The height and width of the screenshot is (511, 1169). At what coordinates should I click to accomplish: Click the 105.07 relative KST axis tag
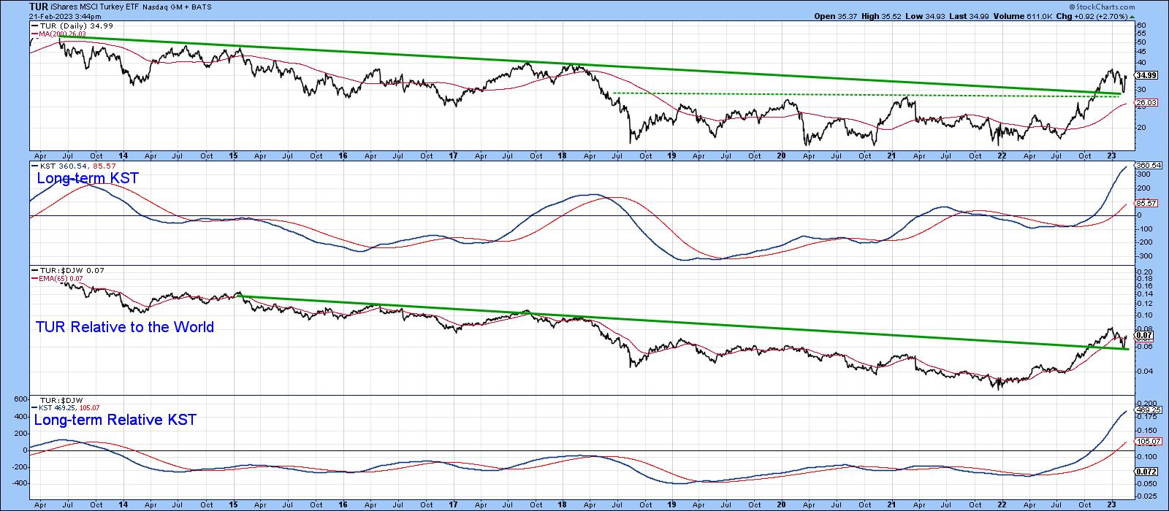tap(1147, 442)
